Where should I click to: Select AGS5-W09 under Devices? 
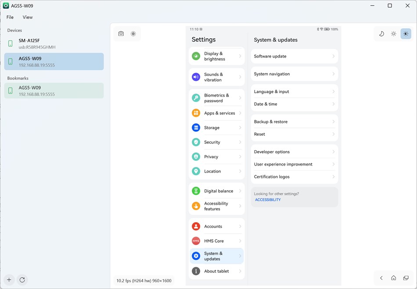(x=54, y=61)
